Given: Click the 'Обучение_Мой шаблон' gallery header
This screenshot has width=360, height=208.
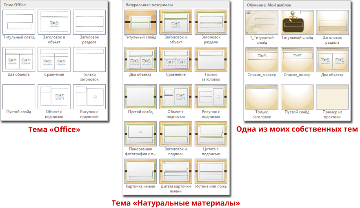Looking at the screenshot, I should pyautogui.click(x=297, y=5).
